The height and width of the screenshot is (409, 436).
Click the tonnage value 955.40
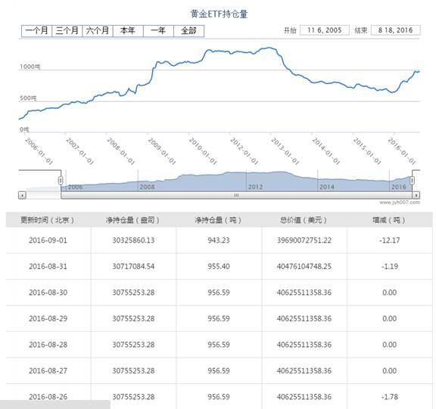219,266
